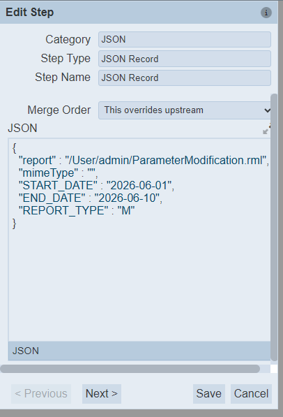283x417 pixels.
Task: Save the step
Action: [209, 393]
